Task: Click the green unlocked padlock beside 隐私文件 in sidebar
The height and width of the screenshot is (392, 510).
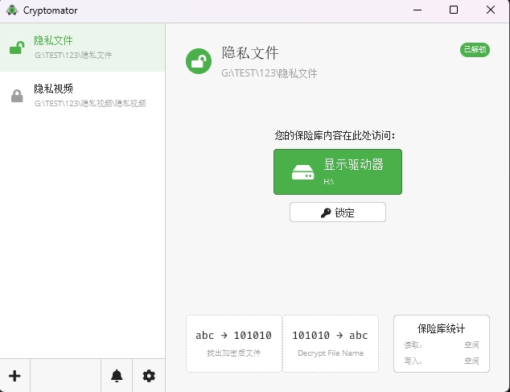Action: [17, 47]
